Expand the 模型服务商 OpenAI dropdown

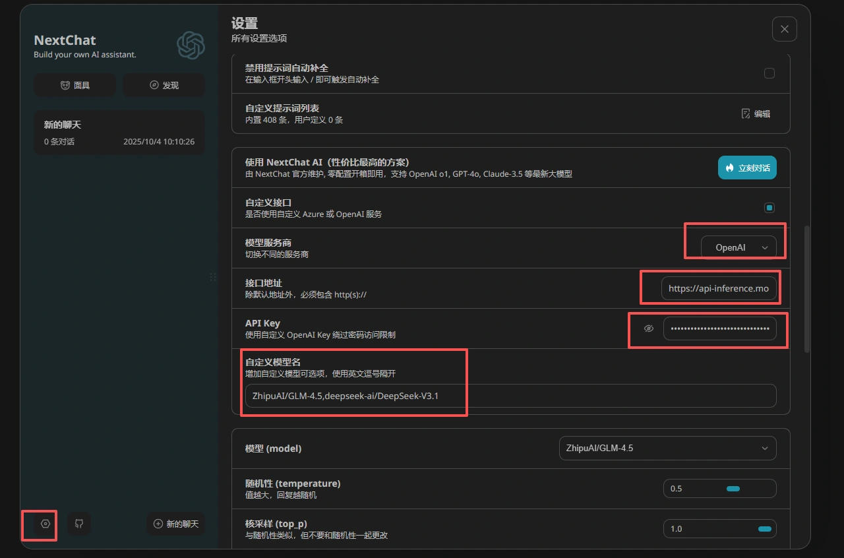(738, 247)
